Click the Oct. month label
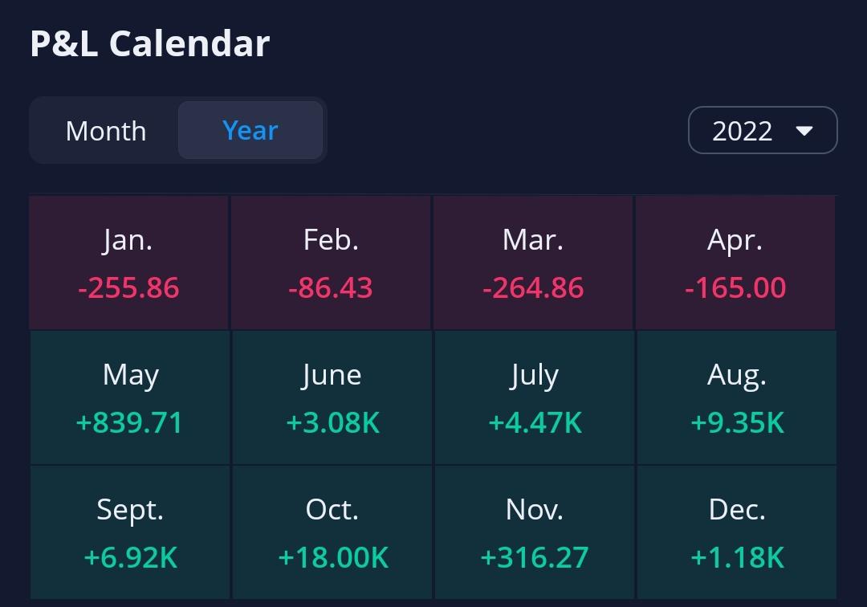This screenshot has width=867, height=607. coord(332,509)
